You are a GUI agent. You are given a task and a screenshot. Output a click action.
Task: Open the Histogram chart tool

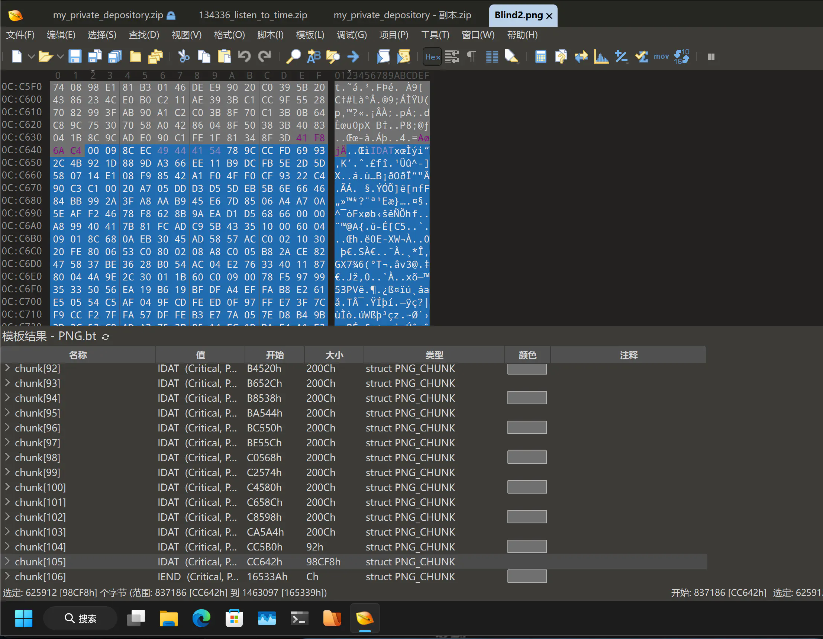(601, 57)
